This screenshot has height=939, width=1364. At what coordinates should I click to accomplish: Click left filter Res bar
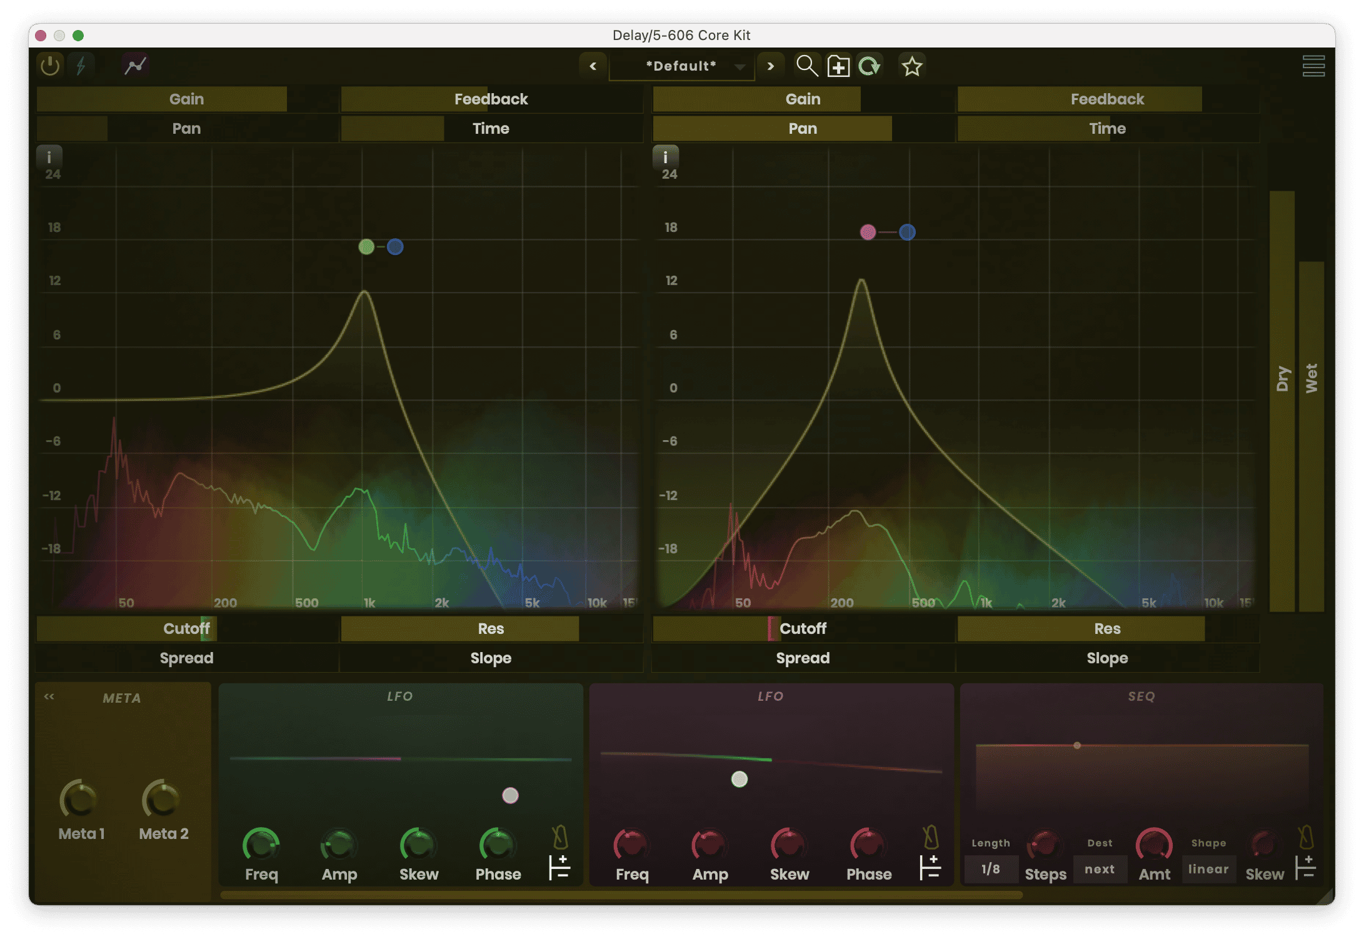[x=491, y=628]
